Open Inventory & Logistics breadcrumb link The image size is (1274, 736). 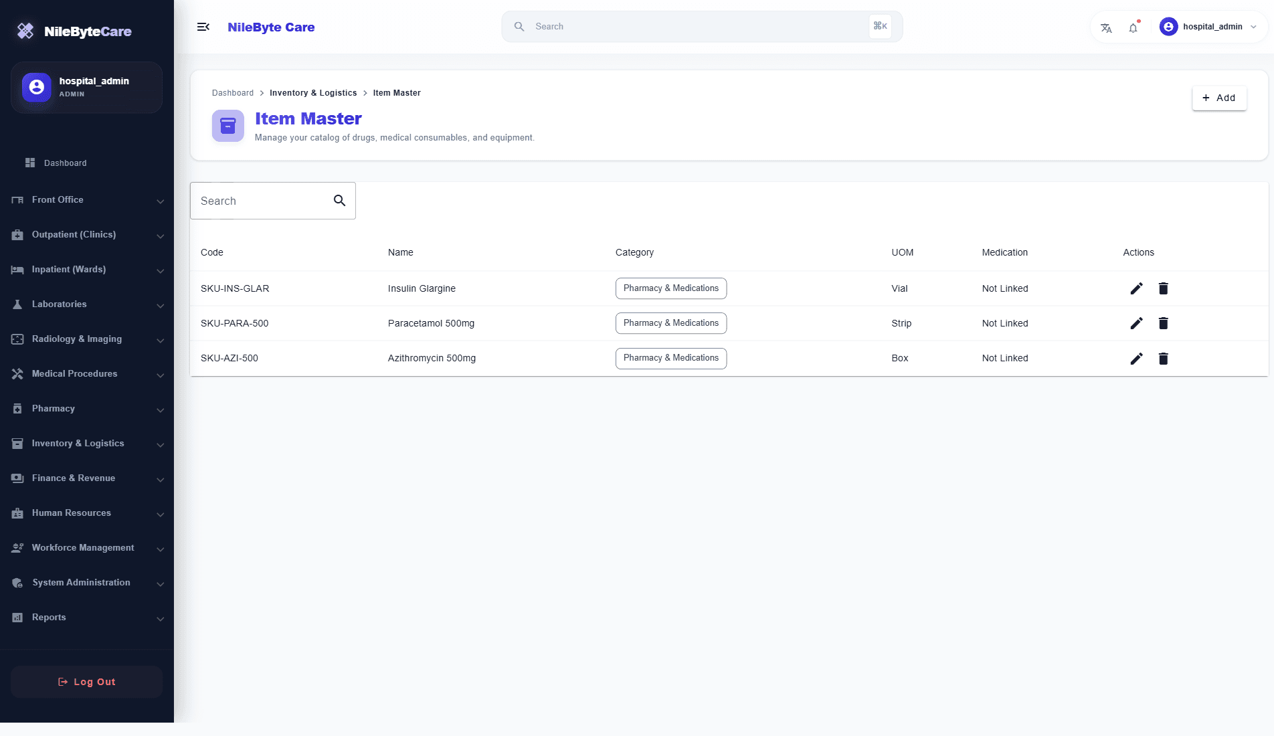pyautogui.click(x=313, y=93)
